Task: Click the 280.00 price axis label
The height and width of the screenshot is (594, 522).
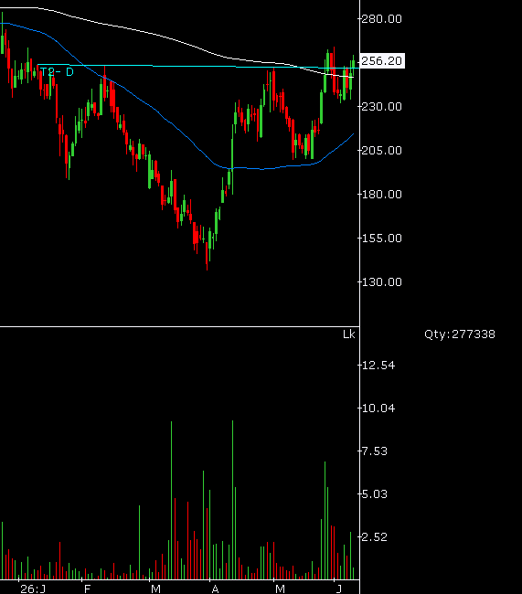Action: point(381,19)
